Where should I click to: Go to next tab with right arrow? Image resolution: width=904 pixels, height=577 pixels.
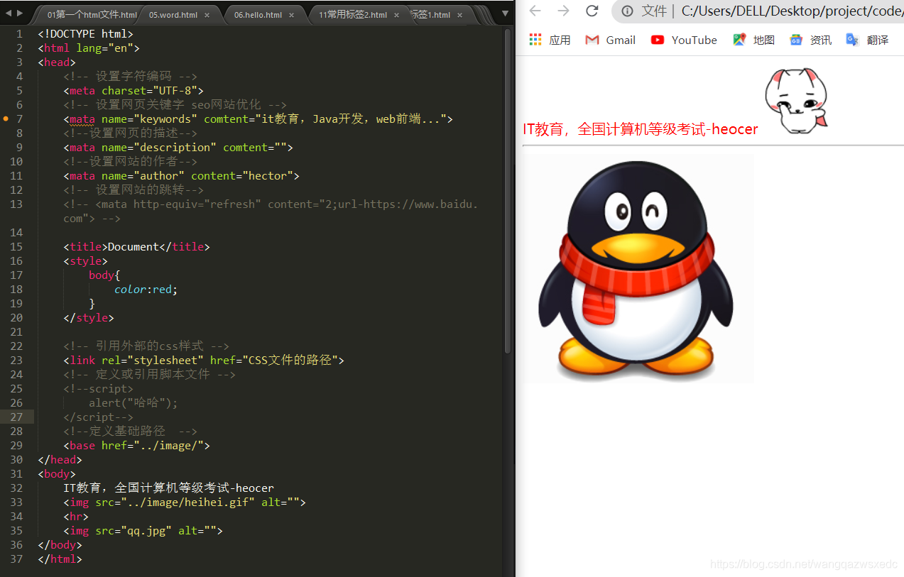pyautogui.click(x=20, y=13)
